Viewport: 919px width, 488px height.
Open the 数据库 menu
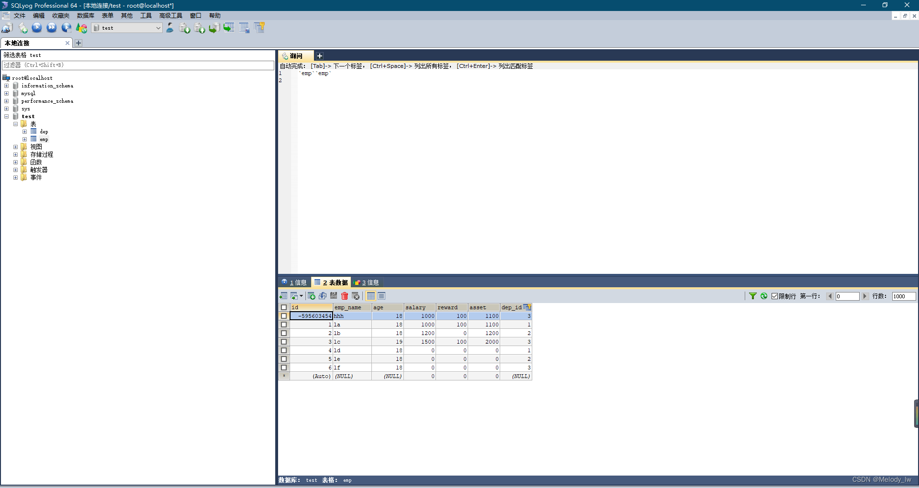(86, 16)
